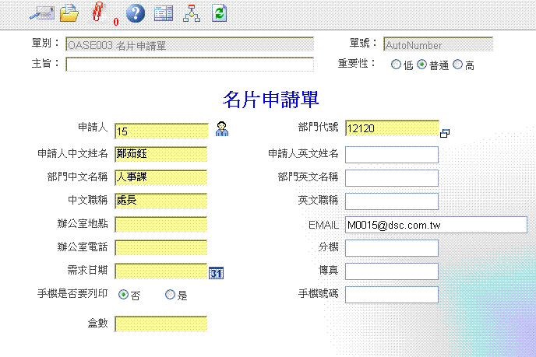
Task: Select the 低 importance radio button
Action: [x=396, y=65]
